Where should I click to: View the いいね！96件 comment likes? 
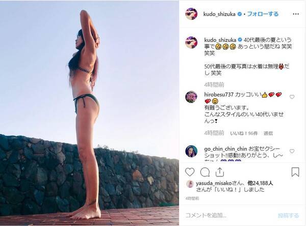[x=244, y=133]
